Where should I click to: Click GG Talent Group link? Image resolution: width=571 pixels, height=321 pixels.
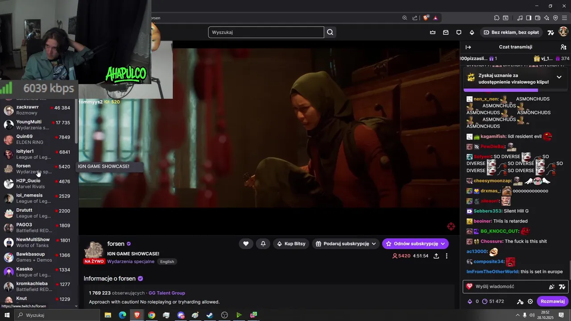tap(167, 293)
